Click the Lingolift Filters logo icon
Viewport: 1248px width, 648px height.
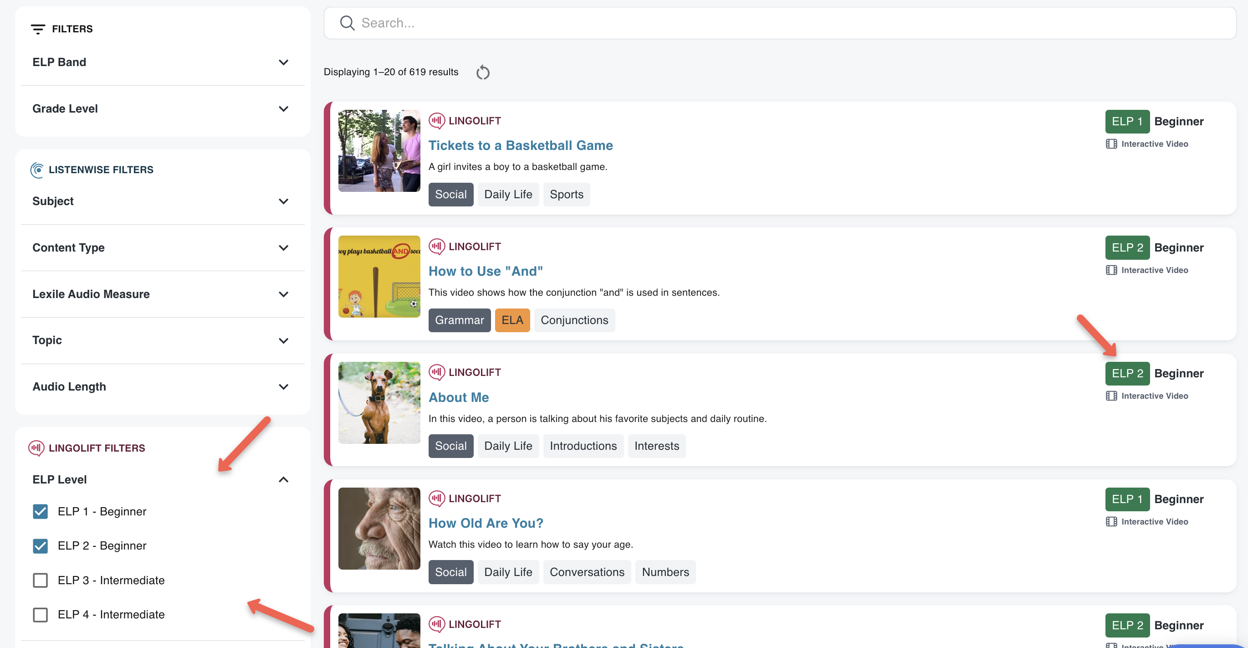coord(36,448)
